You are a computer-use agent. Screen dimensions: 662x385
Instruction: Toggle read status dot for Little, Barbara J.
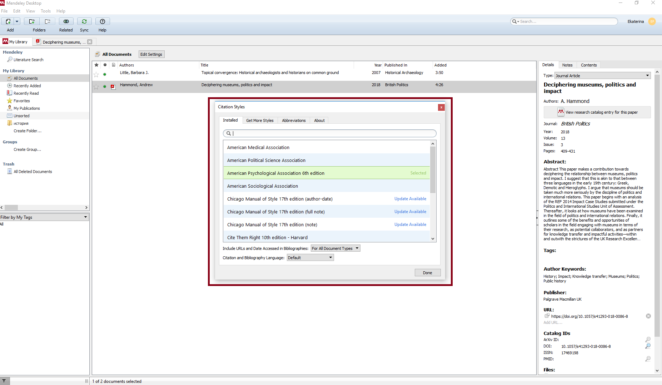tap(105, 74)
